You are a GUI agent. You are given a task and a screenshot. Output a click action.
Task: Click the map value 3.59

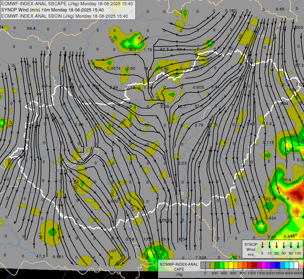click(x=130, y=239)
